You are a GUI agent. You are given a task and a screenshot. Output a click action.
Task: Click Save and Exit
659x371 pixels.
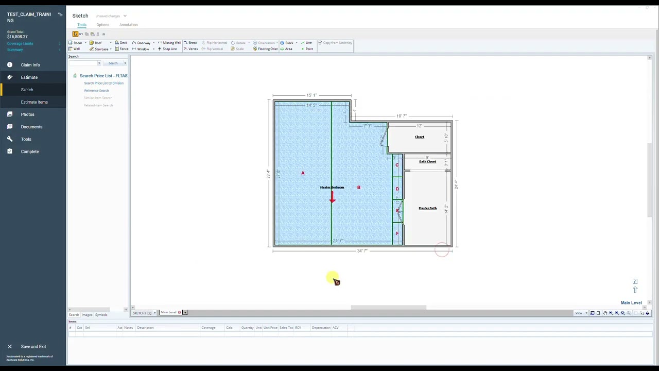coord(33,347)
